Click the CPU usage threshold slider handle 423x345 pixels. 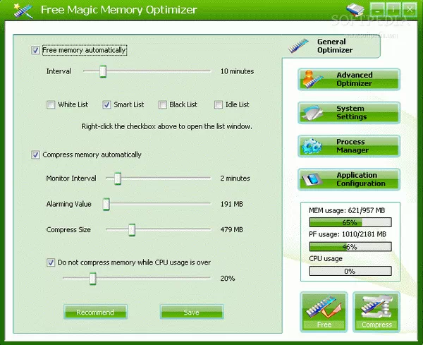pos(92,279)
